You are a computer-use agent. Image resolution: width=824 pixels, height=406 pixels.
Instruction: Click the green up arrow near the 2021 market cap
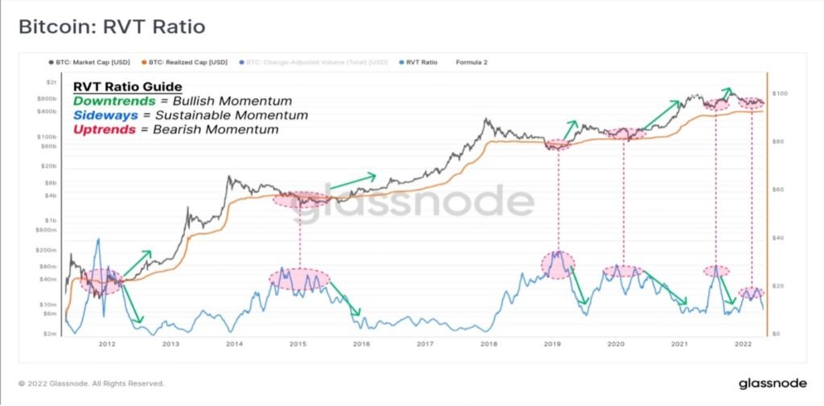[x=661, y=114]
